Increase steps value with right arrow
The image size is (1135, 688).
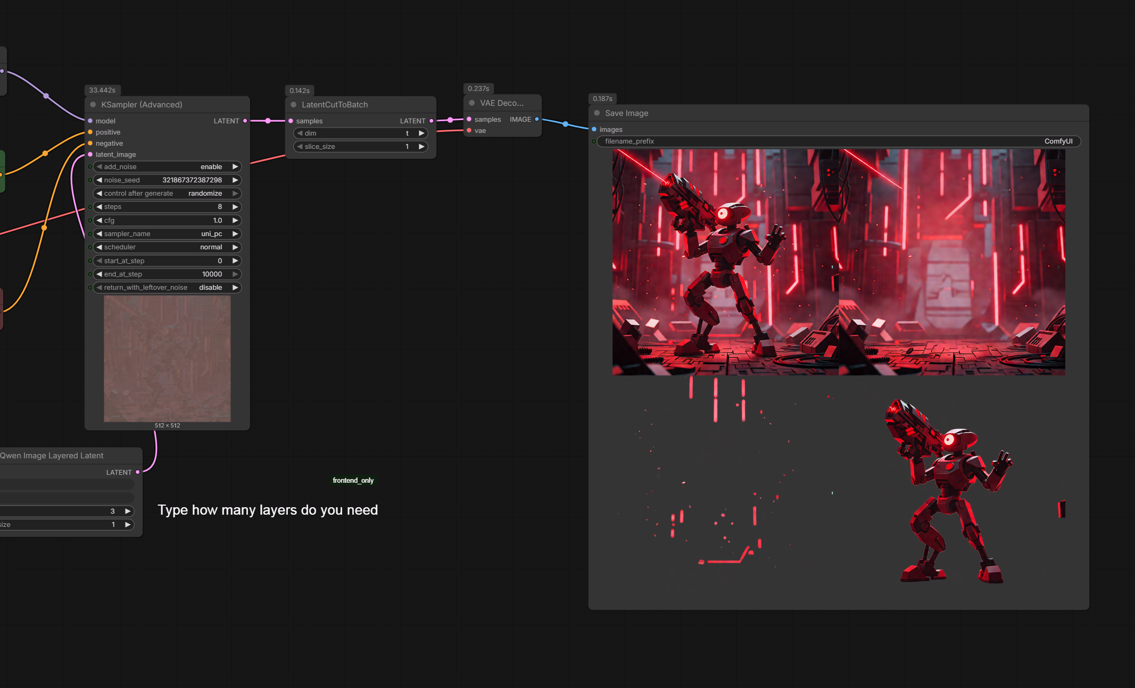pos(235,207)
